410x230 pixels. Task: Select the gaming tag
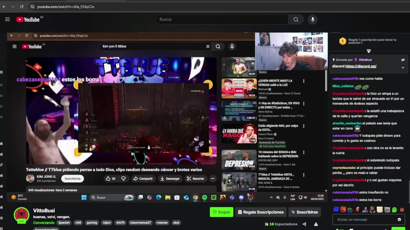coord(92,223)
